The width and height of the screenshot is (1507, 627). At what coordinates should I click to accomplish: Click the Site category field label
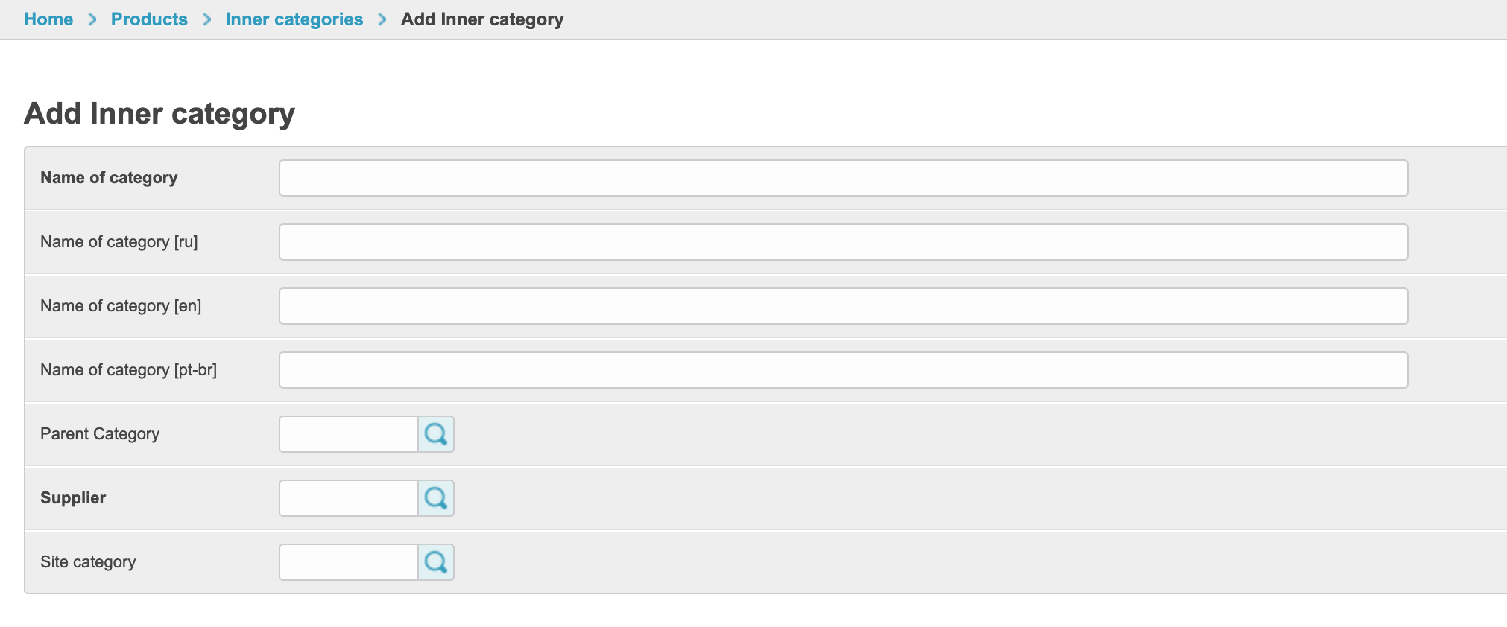coord(88,562)
